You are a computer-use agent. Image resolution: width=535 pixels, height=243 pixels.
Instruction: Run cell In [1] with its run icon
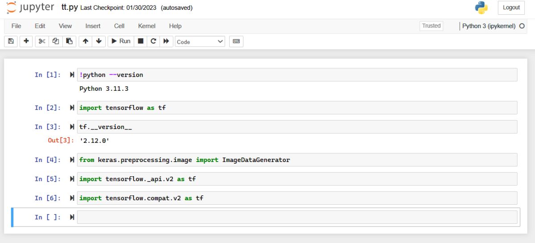coord(72,75)
